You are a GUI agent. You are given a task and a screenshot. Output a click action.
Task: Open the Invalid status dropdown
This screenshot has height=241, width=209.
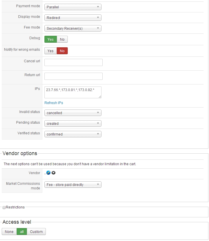[x=73, y=113]
